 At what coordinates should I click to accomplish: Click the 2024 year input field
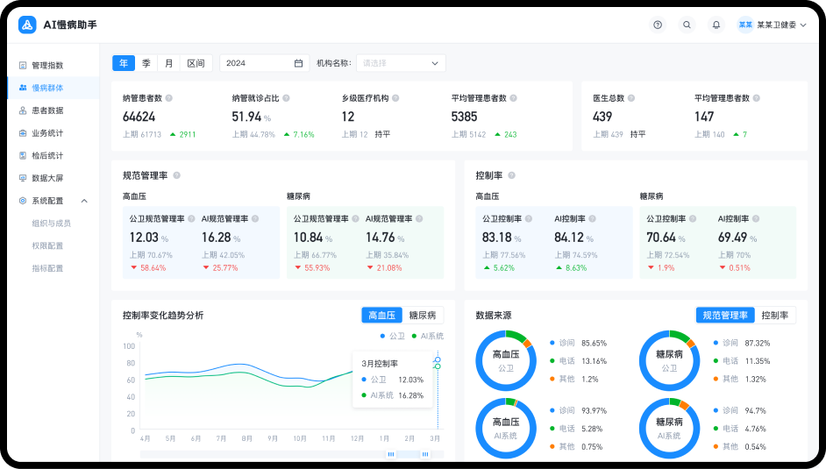click(x=254, y=63)
